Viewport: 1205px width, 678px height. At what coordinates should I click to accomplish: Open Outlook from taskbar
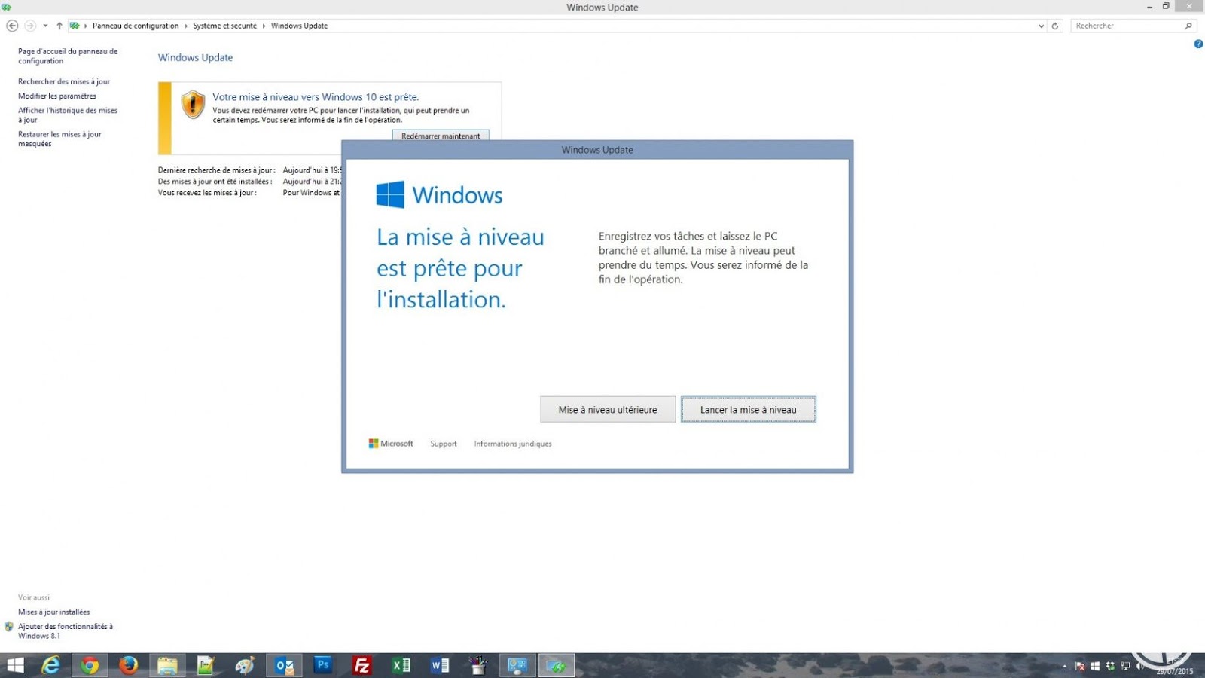pos(285,665)
